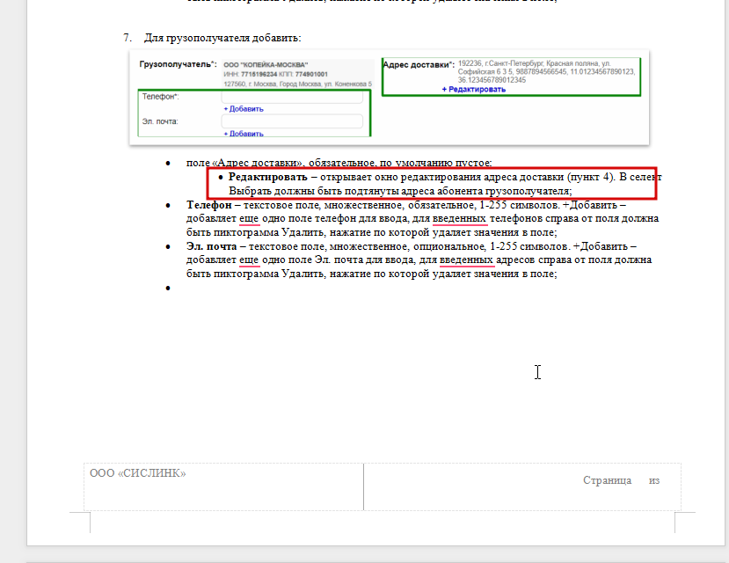Click the bold "Эл. почта" in the bullet list

click(x=212, y=246)
